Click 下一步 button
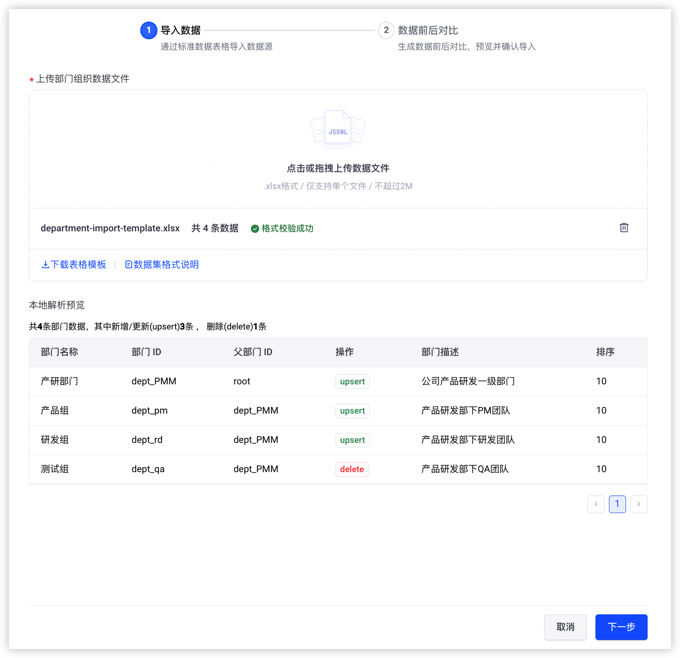The image size is (680, 658). click(622, 627)
